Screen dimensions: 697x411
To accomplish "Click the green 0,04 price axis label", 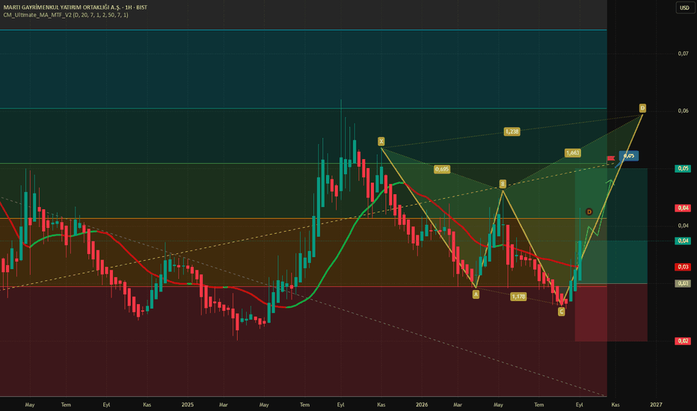I will tap(683, 241).
